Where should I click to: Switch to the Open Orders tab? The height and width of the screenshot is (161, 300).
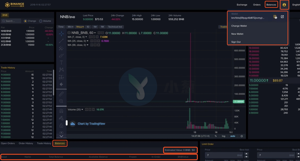point(8,143)
